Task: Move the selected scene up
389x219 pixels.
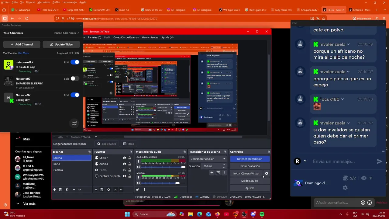Action: [74, 189]
